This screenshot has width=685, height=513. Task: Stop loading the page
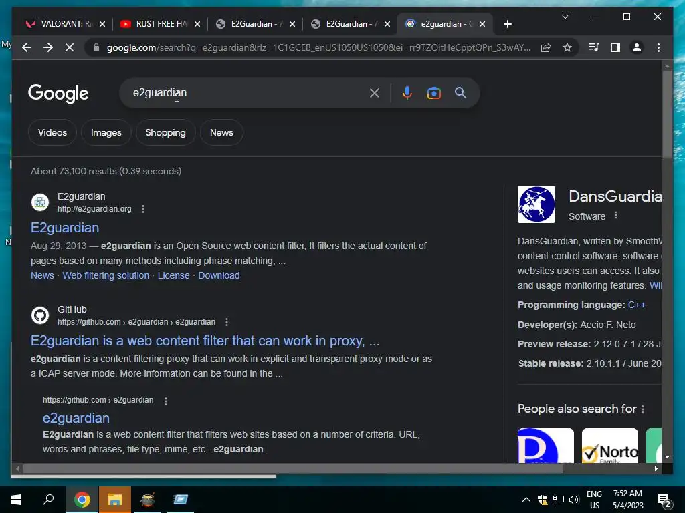[x=70, y=47]
